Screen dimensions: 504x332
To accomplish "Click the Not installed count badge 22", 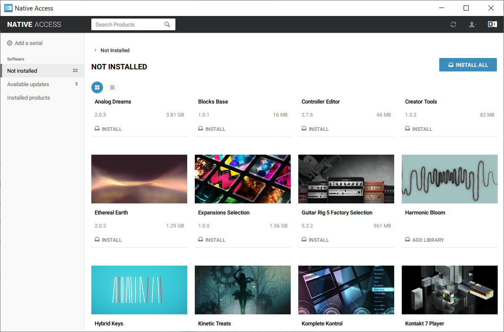I will [75, 70].
